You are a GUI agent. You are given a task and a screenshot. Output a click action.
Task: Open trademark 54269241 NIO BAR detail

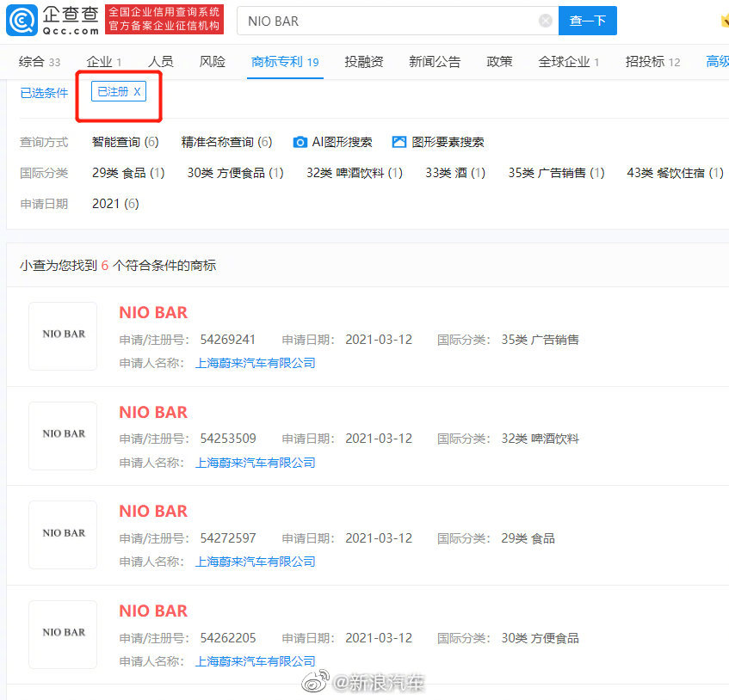coord(153,312)
